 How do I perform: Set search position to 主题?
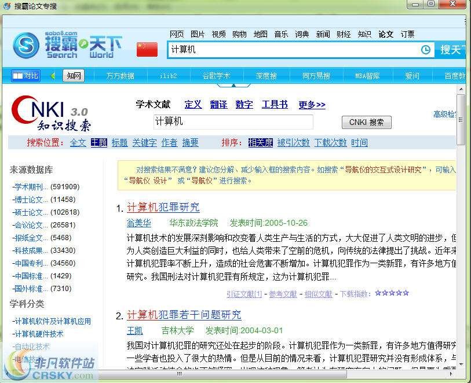pos(99,142)
